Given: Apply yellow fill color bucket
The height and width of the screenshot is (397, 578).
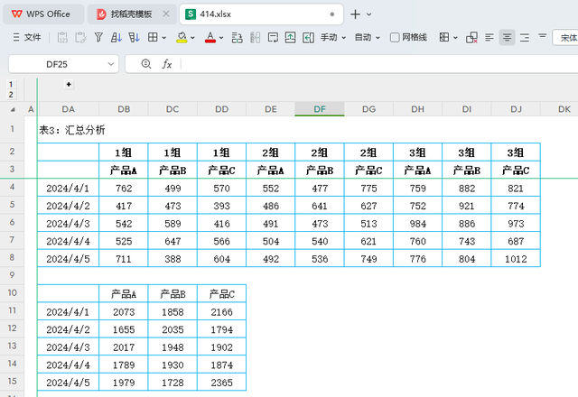Looking at the screenshot, I should (182, 37).
